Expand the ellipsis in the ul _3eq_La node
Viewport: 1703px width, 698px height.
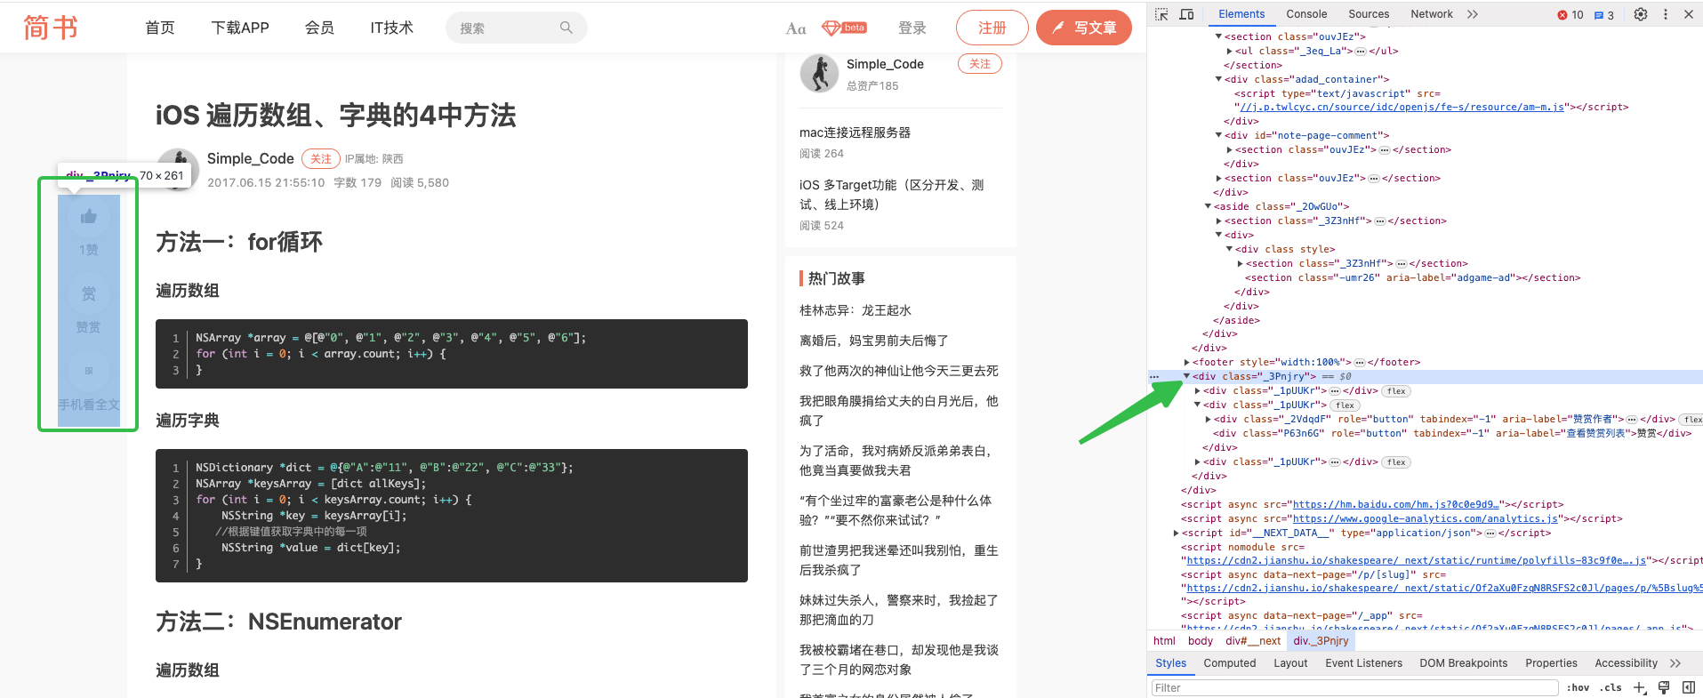(1360, 51)
